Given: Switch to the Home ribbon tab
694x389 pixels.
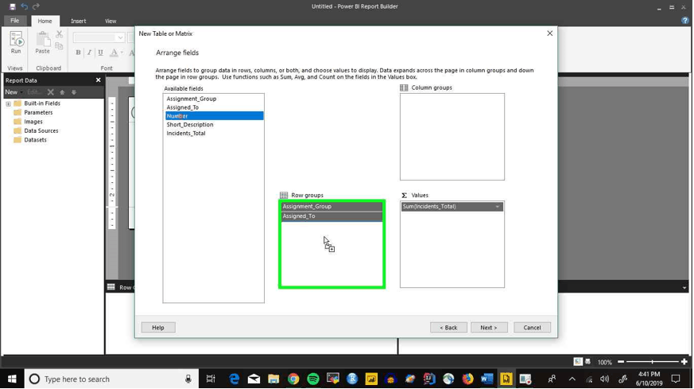Looking at the screenshot, I should tap(45, 21).
